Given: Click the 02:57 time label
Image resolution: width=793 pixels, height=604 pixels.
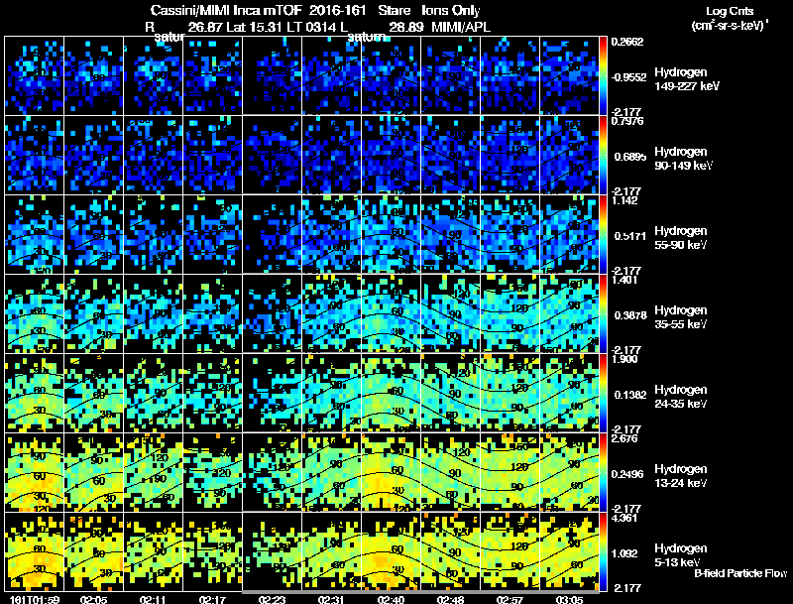Looking at the screenshot, I should [x=510, y=600].
